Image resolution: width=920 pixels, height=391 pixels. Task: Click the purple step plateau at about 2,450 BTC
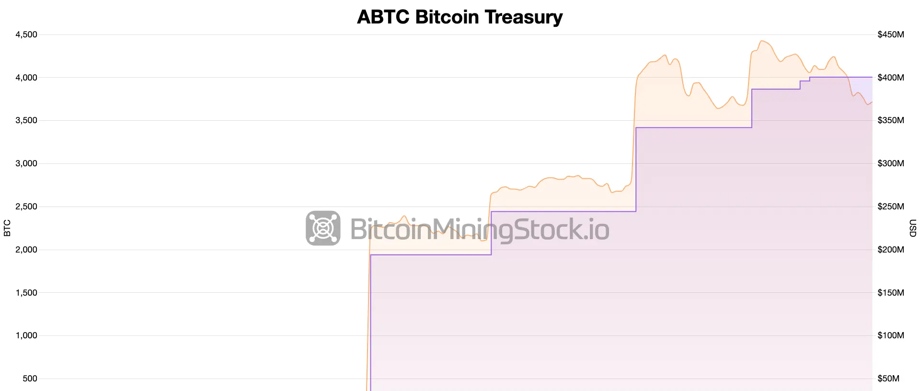[x=563, y=211]
